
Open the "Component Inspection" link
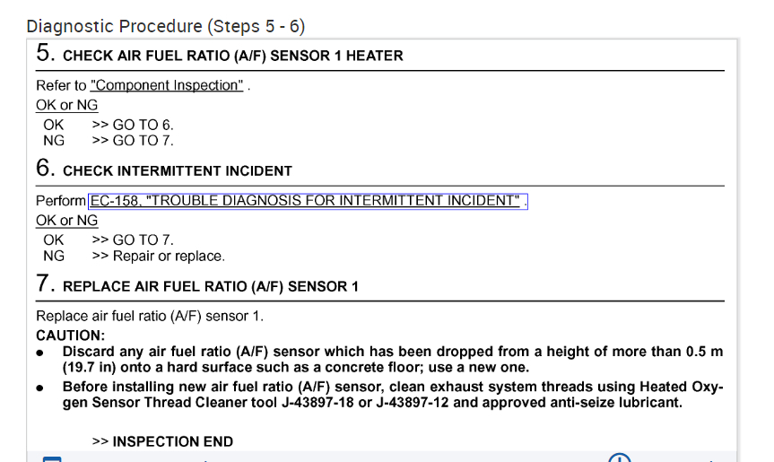pyautogui.click(x=167, y=86)
